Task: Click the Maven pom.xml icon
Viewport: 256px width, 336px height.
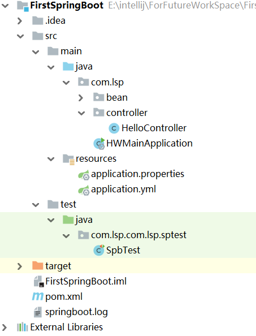Action: [x=38, y=296]
